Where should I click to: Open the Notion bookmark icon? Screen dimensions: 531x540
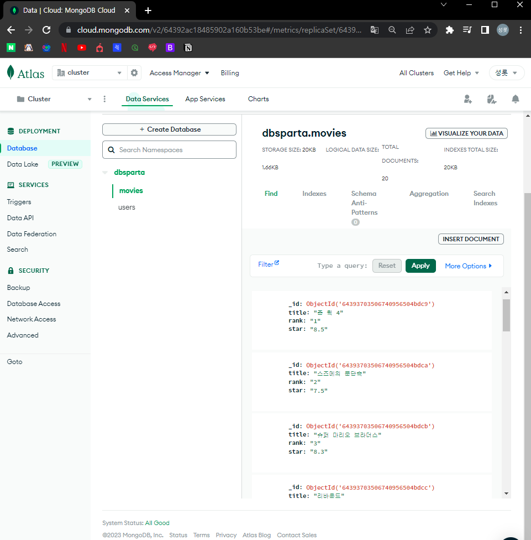tap(188, 48)
